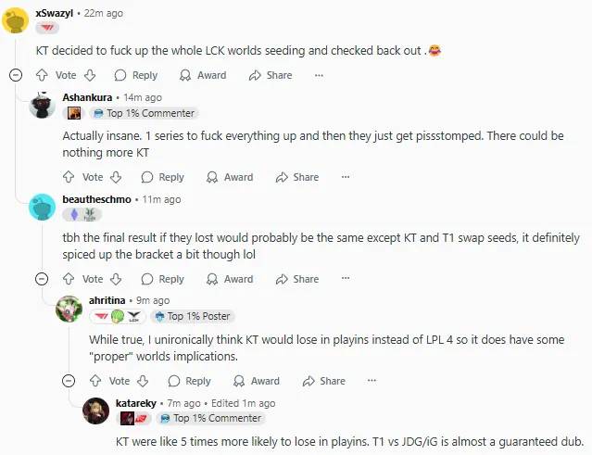Open more options on ahritina's comment

[373, 381]
